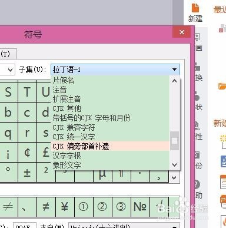Click the symbol grid scroll-down arrow
Viewport: 226px width, 228px height.
(x=174, y=178)
